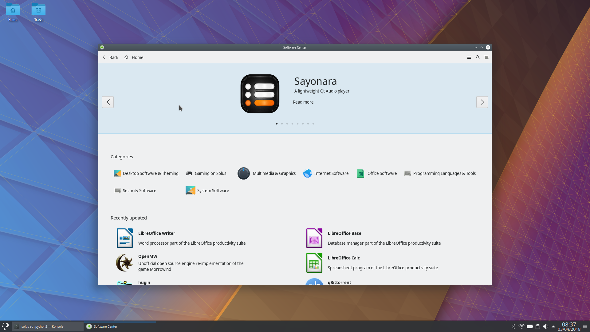
Task: Expand hidden system tray icons arrow
Action: tap(553, 326)
